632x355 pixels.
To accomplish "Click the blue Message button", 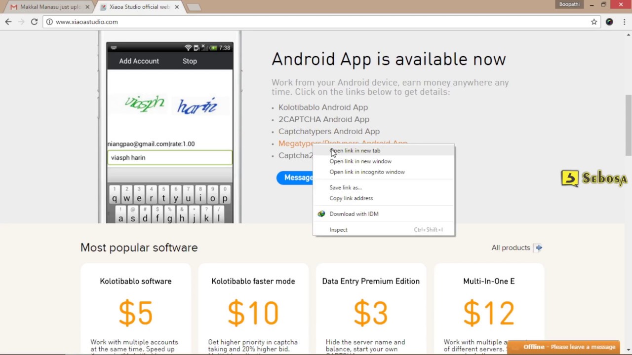I will 295,177.
